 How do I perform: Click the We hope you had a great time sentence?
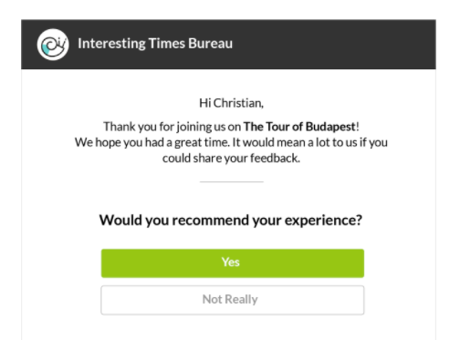152,142
